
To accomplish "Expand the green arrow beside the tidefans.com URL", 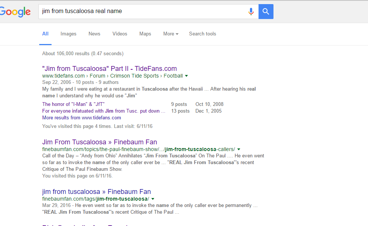I will tap(186, 76).
